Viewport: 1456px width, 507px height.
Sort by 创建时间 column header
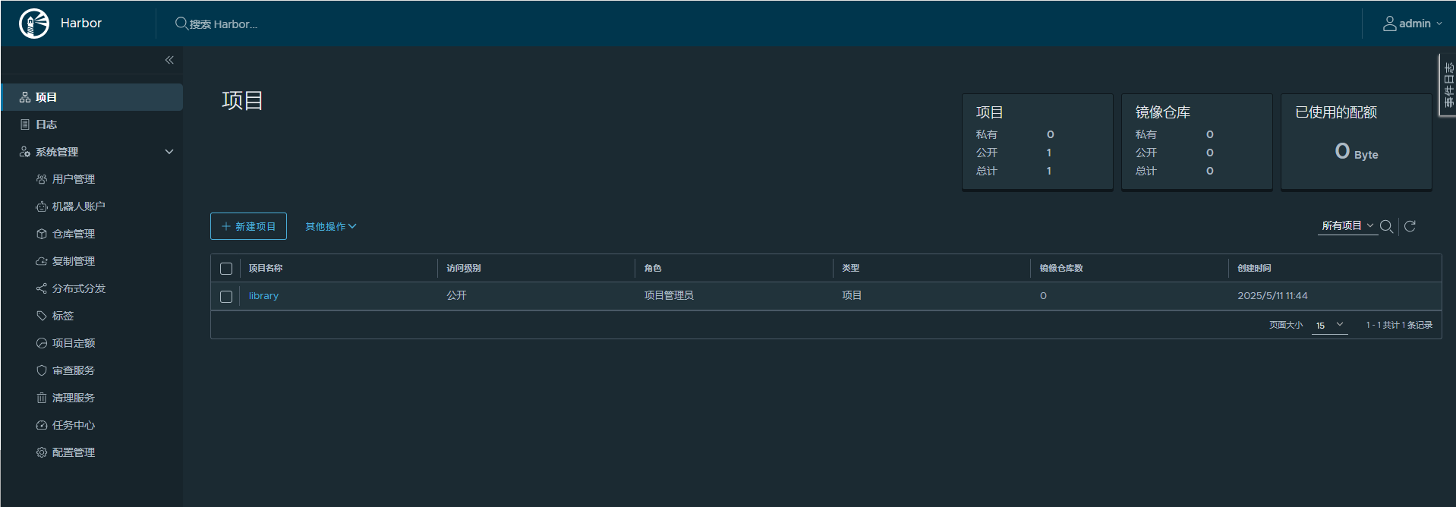point(1254,268)
